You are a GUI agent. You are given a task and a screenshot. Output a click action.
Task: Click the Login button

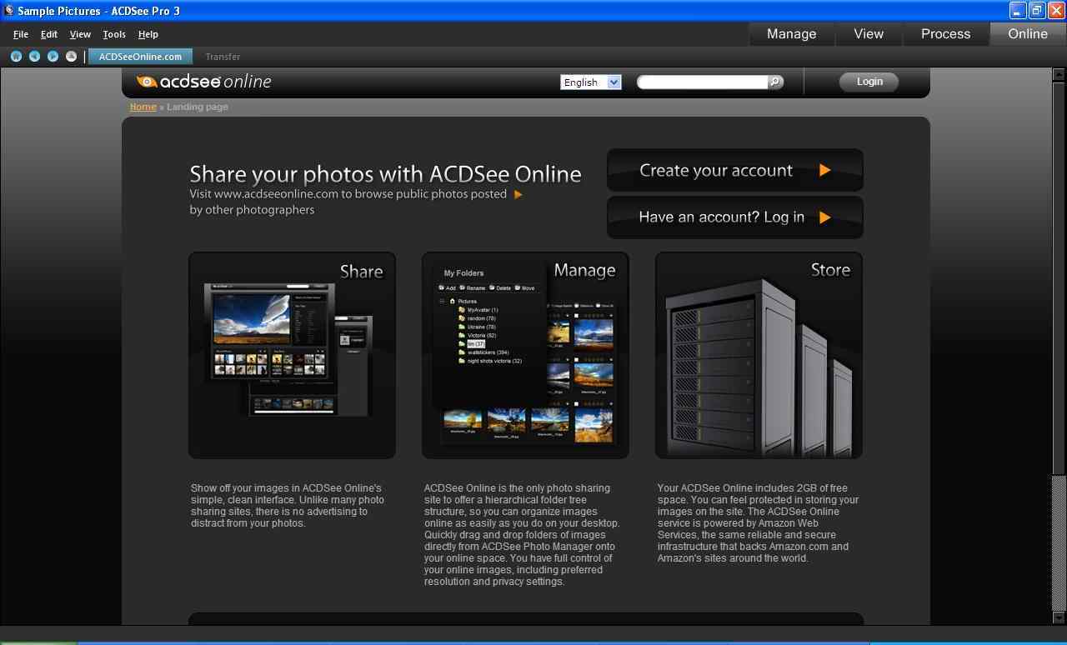[x=869, y=81]
